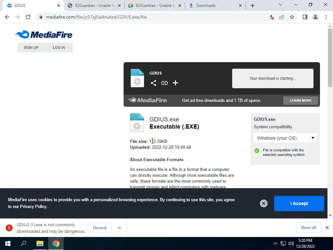
Task: Open a new browser tab
Action: 252,6
